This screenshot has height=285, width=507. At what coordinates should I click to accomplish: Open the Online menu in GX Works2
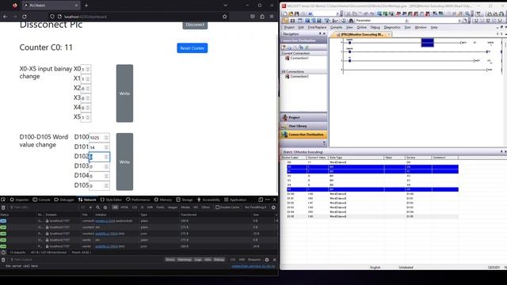(x=361, y=28)
